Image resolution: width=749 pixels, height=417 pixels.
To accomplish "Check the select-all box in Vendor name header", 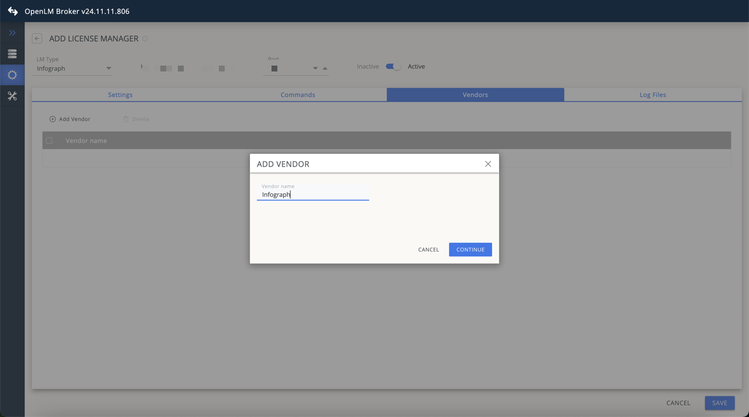I will coord(49,140).
